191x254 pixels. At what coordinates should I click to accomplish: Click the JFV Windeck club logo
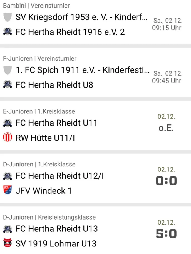[8, 190]
